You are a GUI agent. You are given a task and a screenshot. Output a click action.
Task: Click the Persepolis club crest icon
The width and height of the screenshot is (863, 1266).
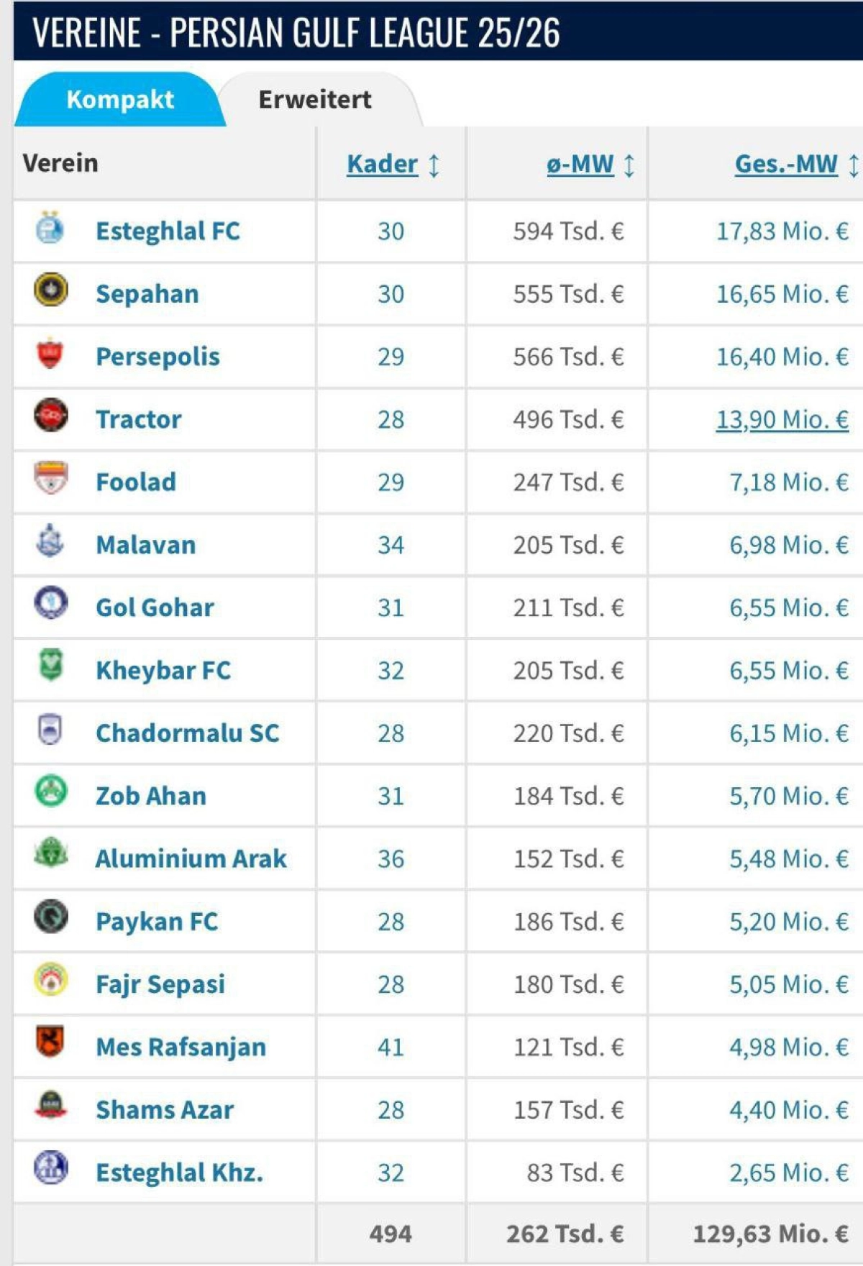(x=50, y=354)
